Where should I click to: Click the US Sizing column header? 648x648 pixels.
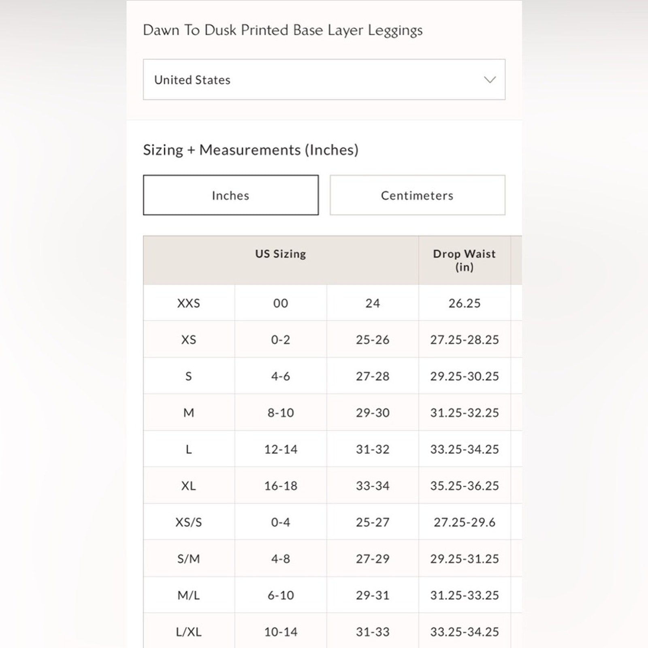280,254
